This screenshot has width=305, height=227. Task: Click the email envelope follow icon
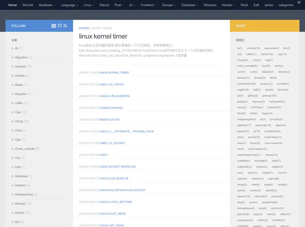pyautogui.click(x=54, y=26)
